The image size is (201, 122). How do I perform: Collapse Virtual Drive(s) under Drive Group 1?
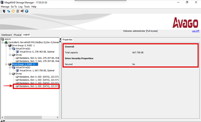point(10,67)
